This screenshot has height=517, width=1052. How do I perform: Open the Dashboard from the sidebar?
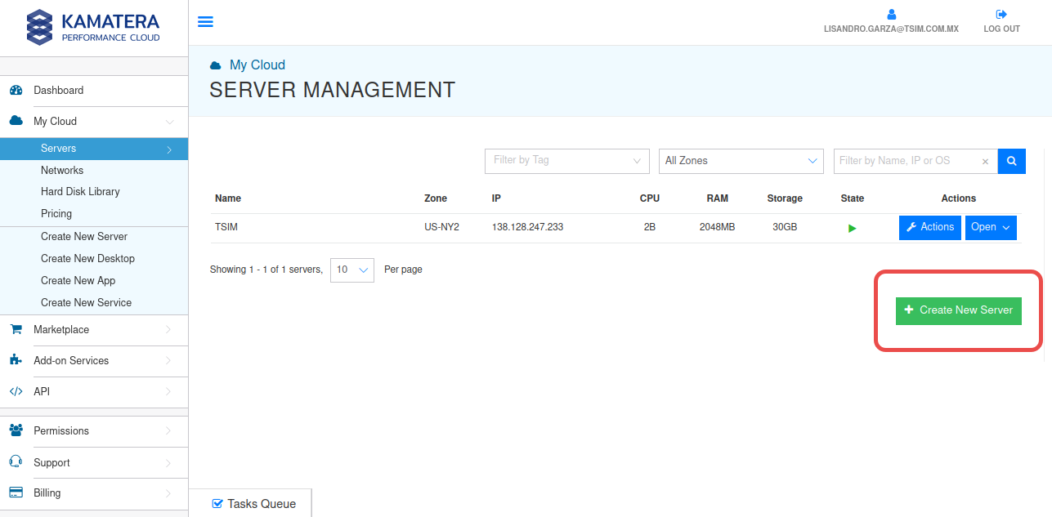[58, 91]
